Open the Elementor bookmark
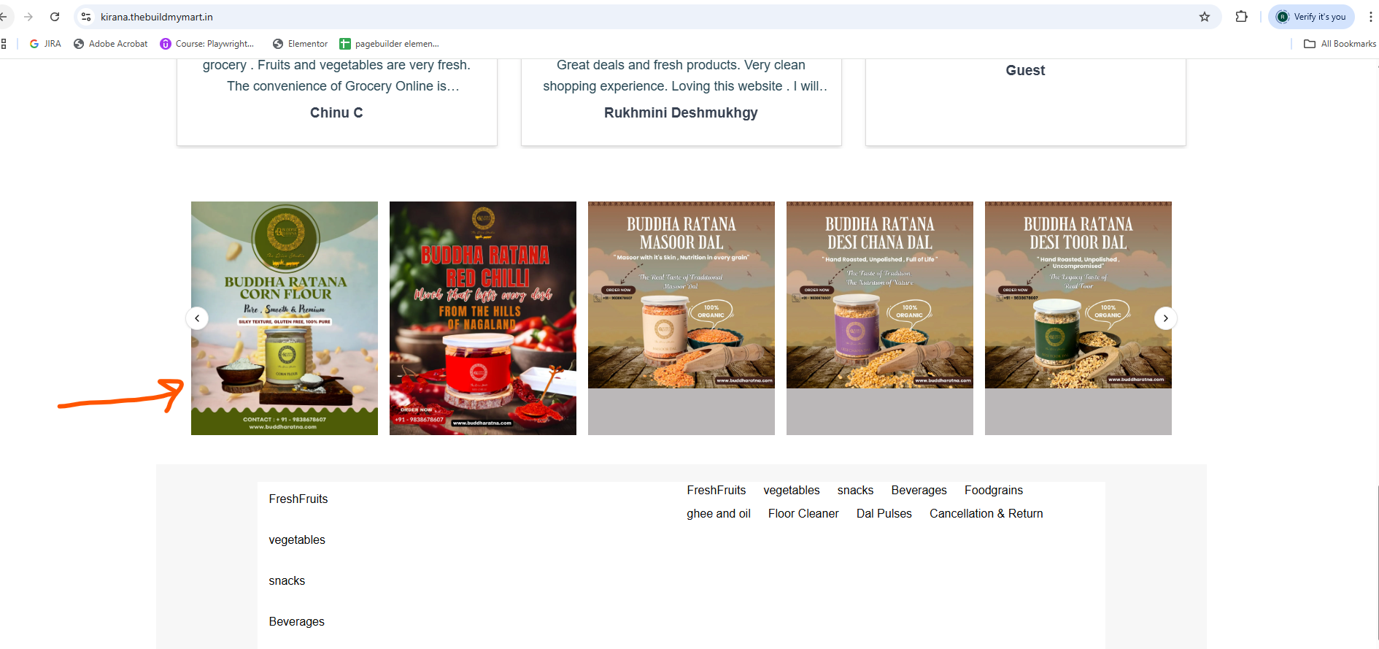The image size is (1379, 649). (301, 44)
